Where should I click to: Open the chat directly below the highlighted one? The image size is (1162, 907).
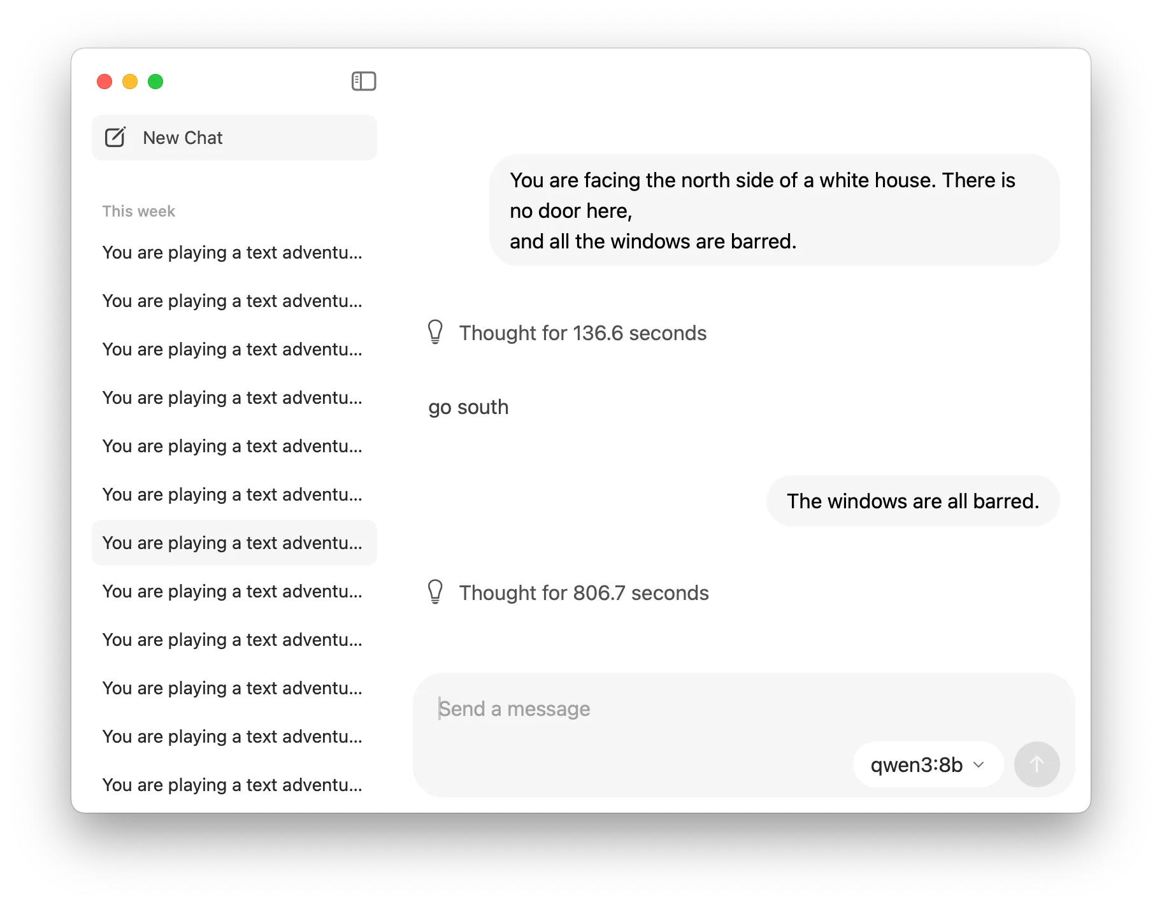pos(233,591)
